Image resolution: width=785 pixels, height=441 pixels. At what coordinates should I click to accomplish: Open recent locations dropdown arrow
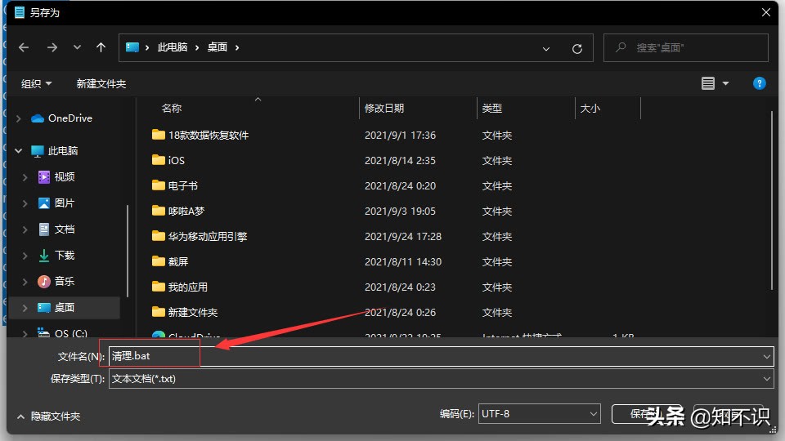77,47
